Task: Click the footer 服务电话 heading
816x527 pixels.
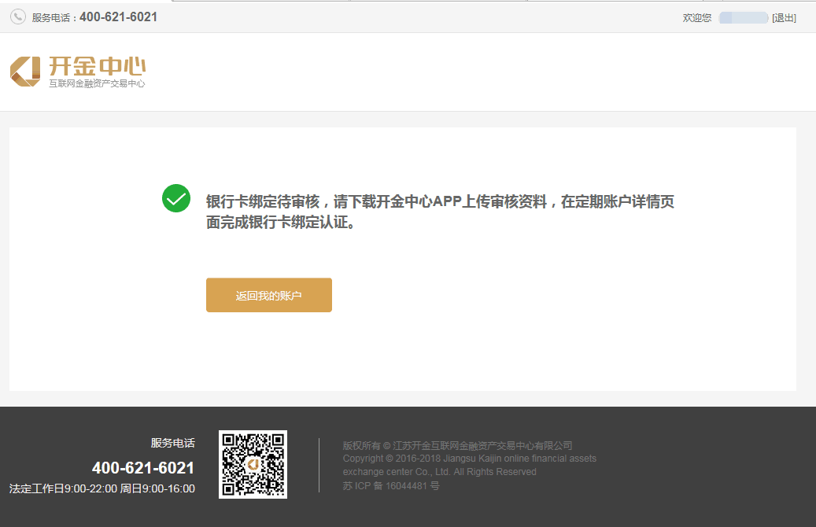Action: [172, 443]
